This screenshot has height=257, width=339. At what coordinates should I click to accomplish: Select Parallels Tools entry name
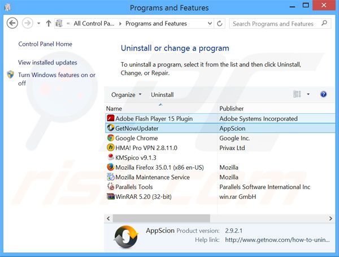click(134, 187)
